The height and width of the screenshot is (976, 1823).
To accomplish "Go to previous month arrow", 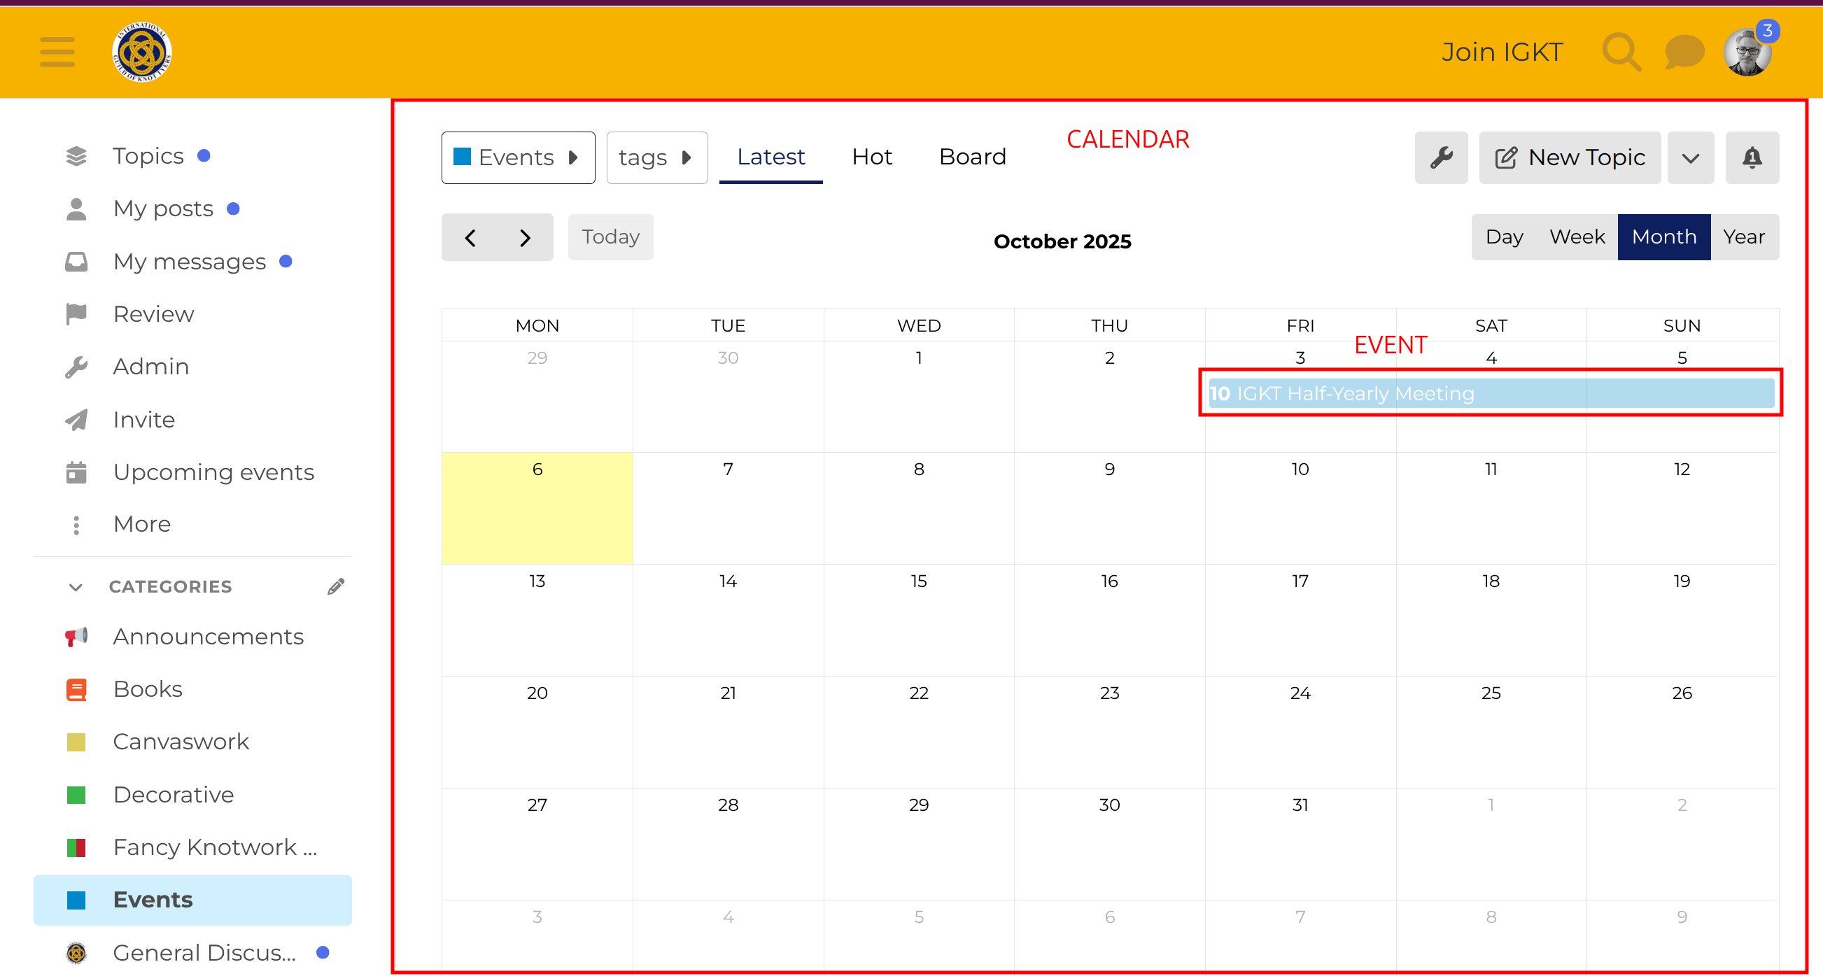I will point(470,237).
